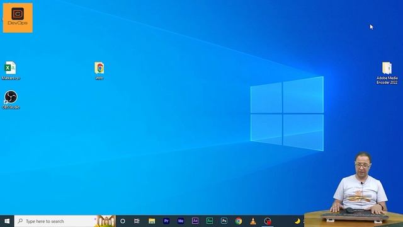Click the search highlights illustration in search box
The height and width of the screenshot is (227, 403).
tap(105, 221)
